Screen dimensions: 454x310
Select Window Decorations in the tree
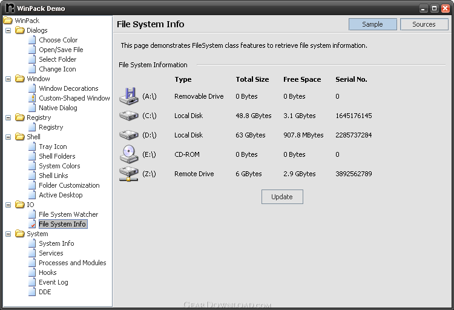coord(68,88)
